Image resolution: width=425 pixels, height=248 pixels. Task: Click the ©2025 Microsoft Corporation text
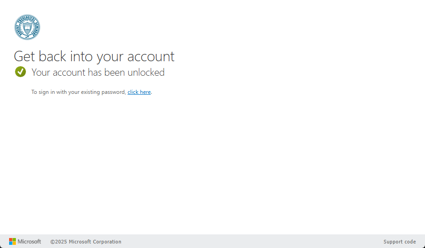86,242
